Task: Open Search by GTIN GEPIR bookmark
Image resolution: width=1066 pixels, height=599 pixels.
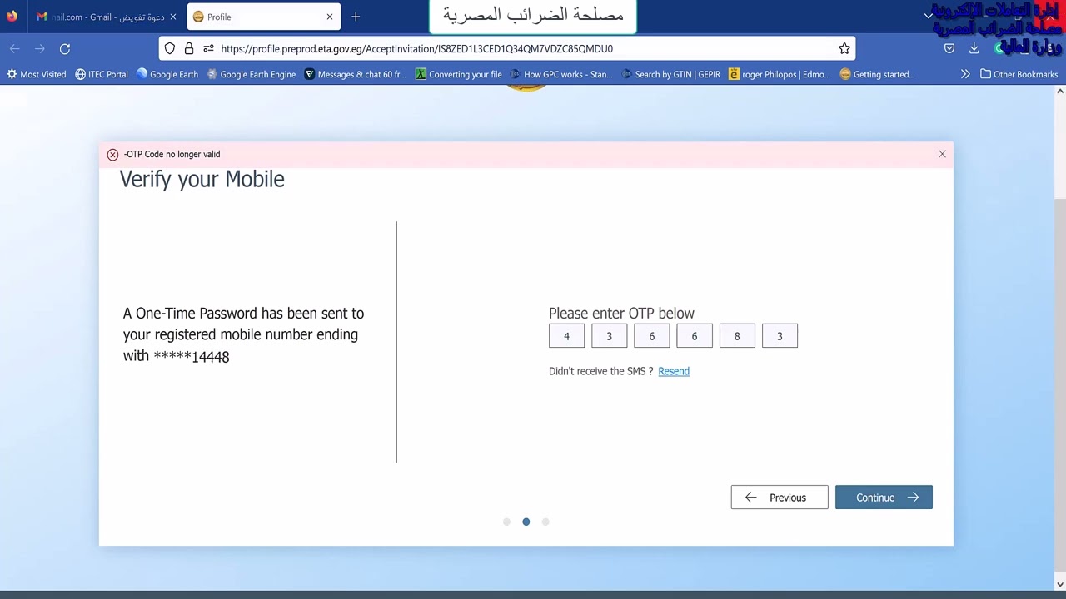Action: tap(670, 74)
